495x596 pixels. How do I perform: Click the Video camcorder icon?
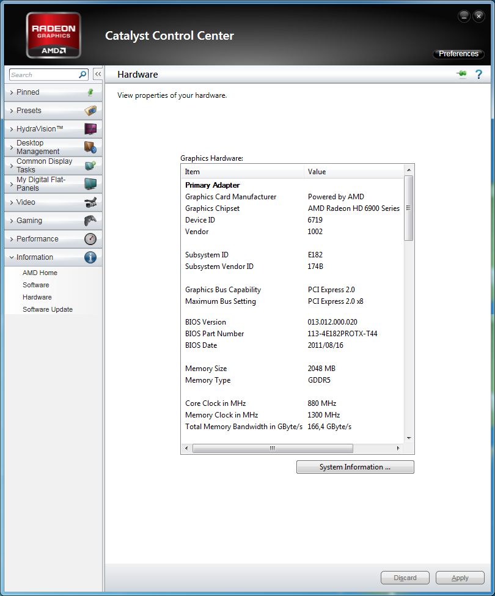90,202
